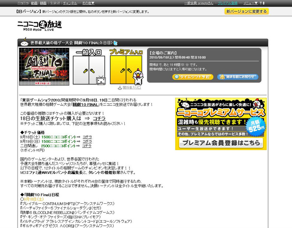
Task: Open the 闘劇'10 FINAL event thumbnail
Action: (44, 67)
